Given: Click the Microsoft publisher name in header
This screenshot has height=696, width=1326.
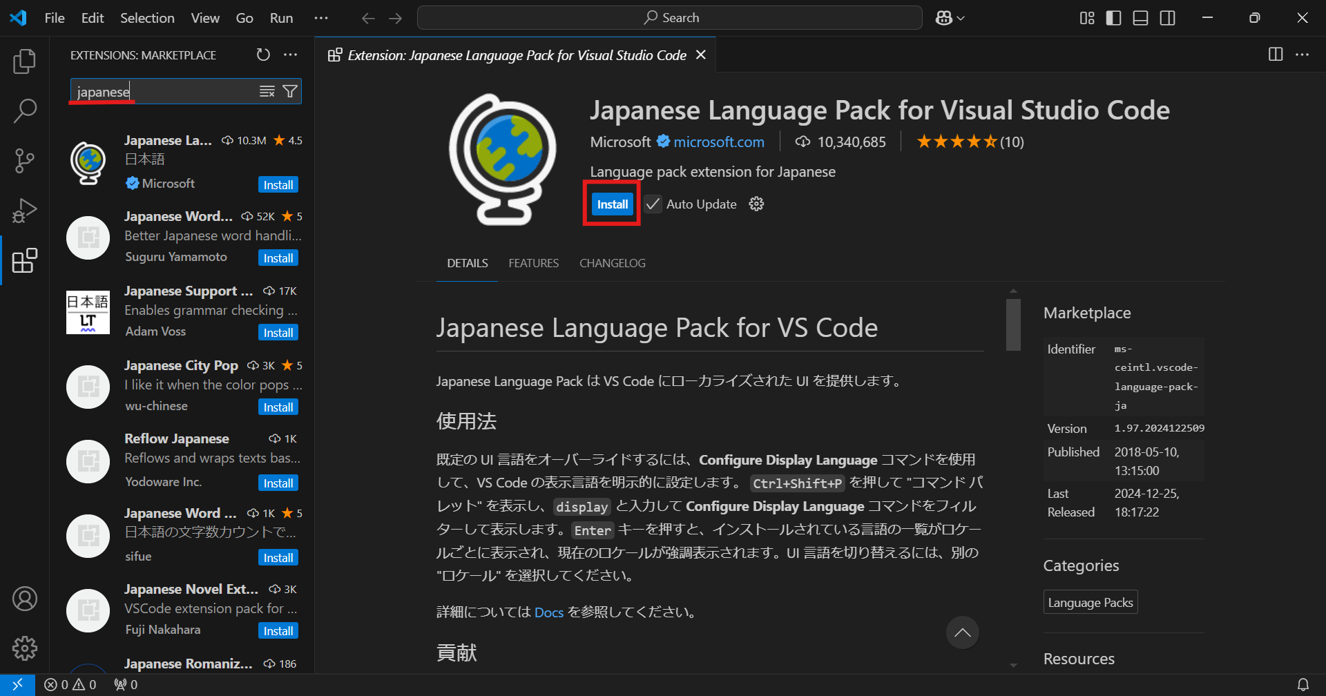Looking at the screenshot, I should point(620,142).
